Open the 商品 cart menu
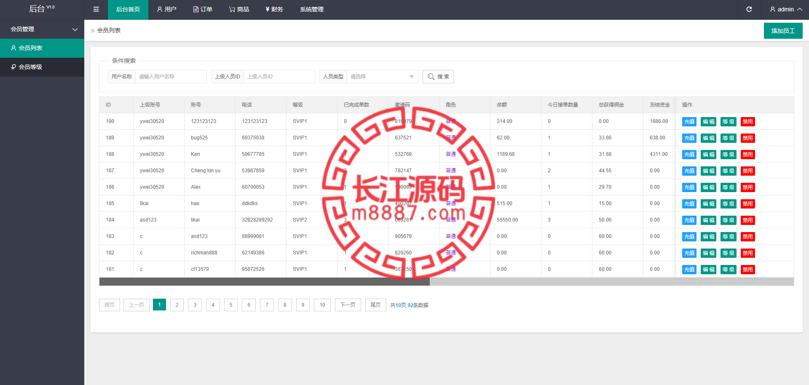The height and width of the screenshot is (385, 809). (x=239, y=9)
